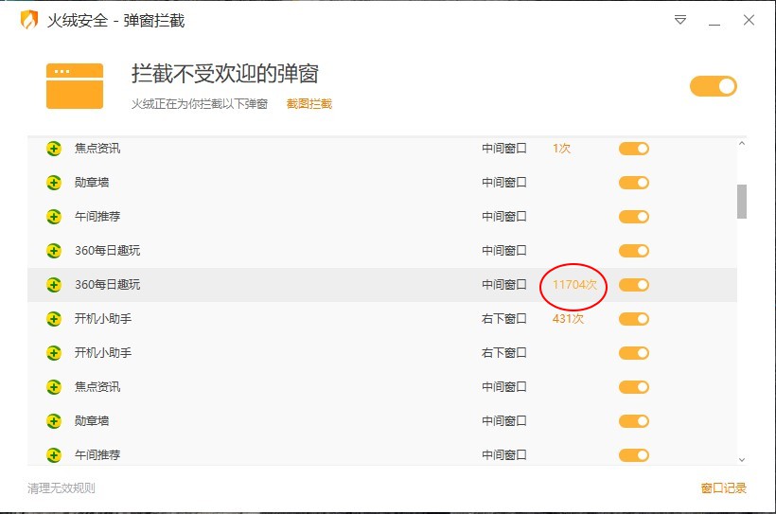Open the 截图拦截 link
The width and height of the screenshot is (776, 514).
click(x=309, y=103)
